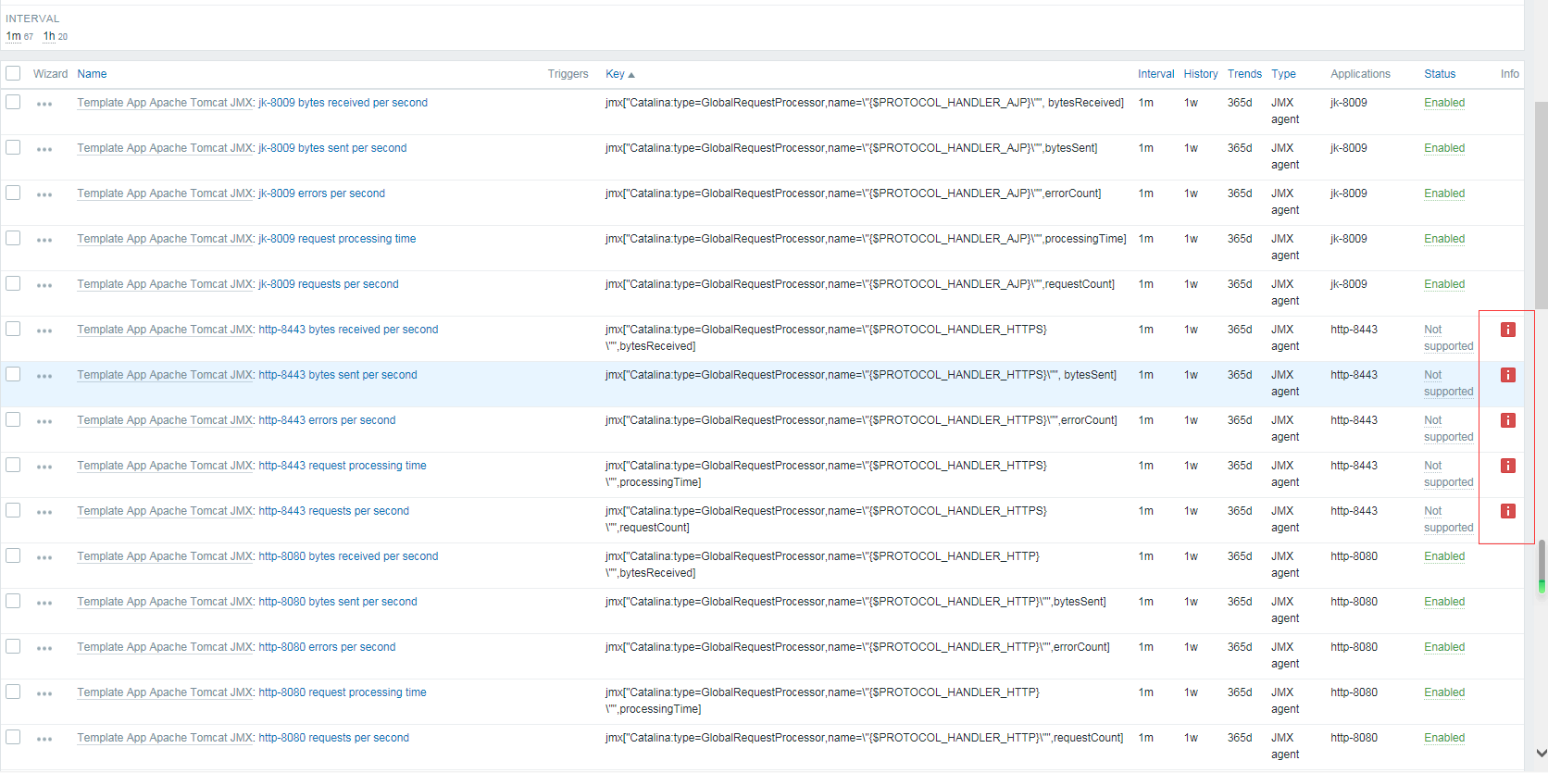Show error info for http-8443 errors per second

[1508, 420]
